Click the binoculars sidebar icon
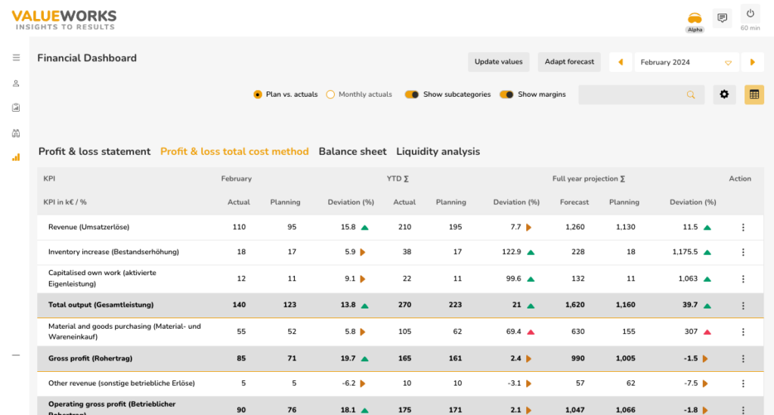Viewport: 774px width, 415px height. click(x=16, y=133)
